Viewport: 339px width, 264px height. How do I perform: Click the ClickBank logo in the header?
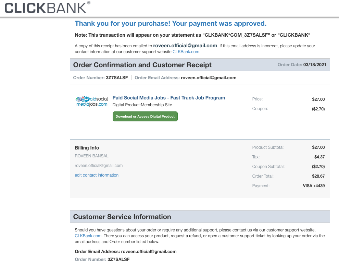47,8
